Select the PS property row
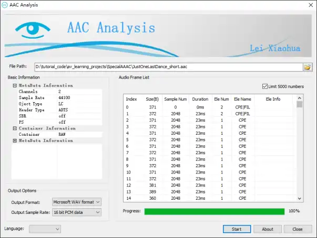This screenshot has height=238, width=317. [60, 122]
